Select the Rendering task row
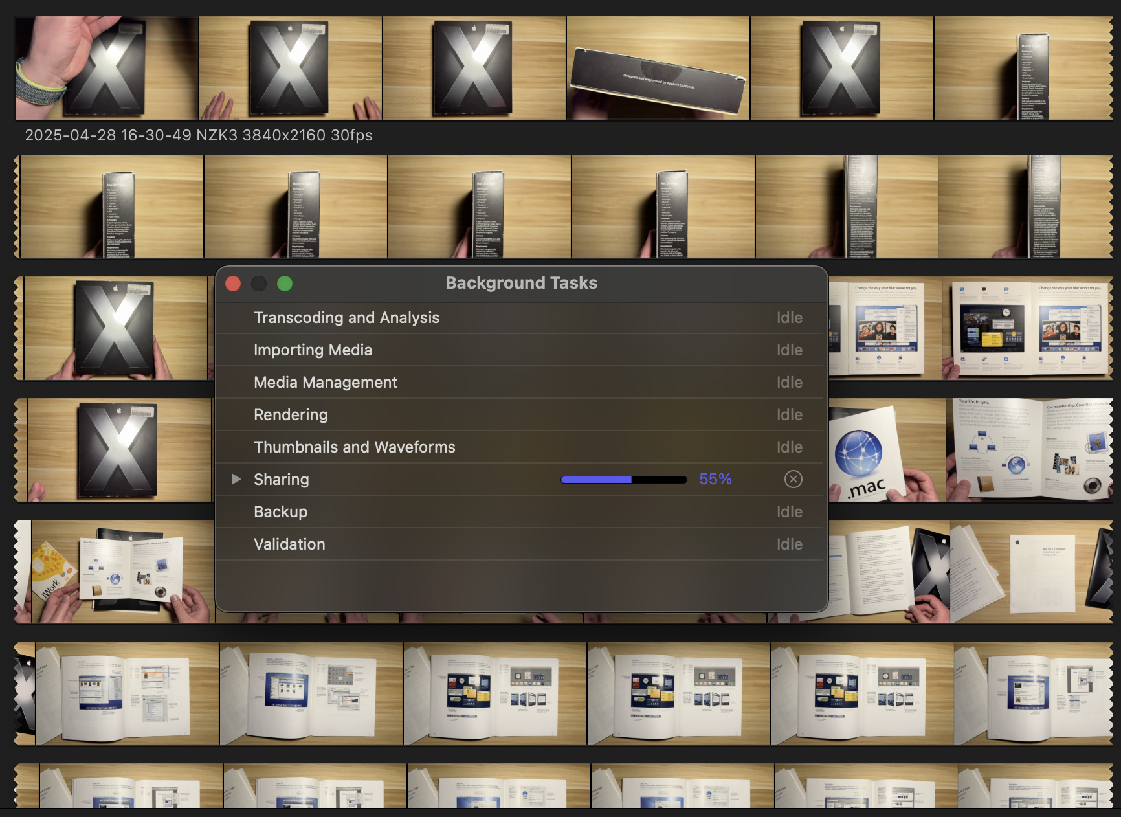Screen dimensions: 1121x817 [x=520, y=415]
